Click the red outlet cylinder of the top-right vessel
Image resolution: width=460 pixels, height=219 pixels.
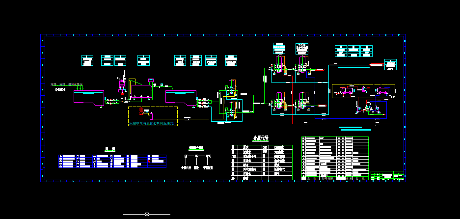click(x=320, y=70)
